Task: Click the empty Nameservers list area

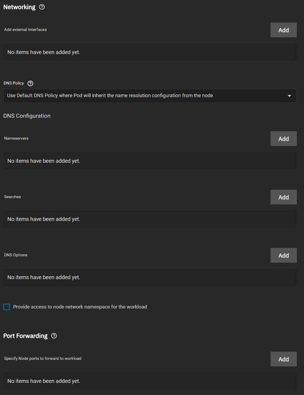Action: pos(150,161)
